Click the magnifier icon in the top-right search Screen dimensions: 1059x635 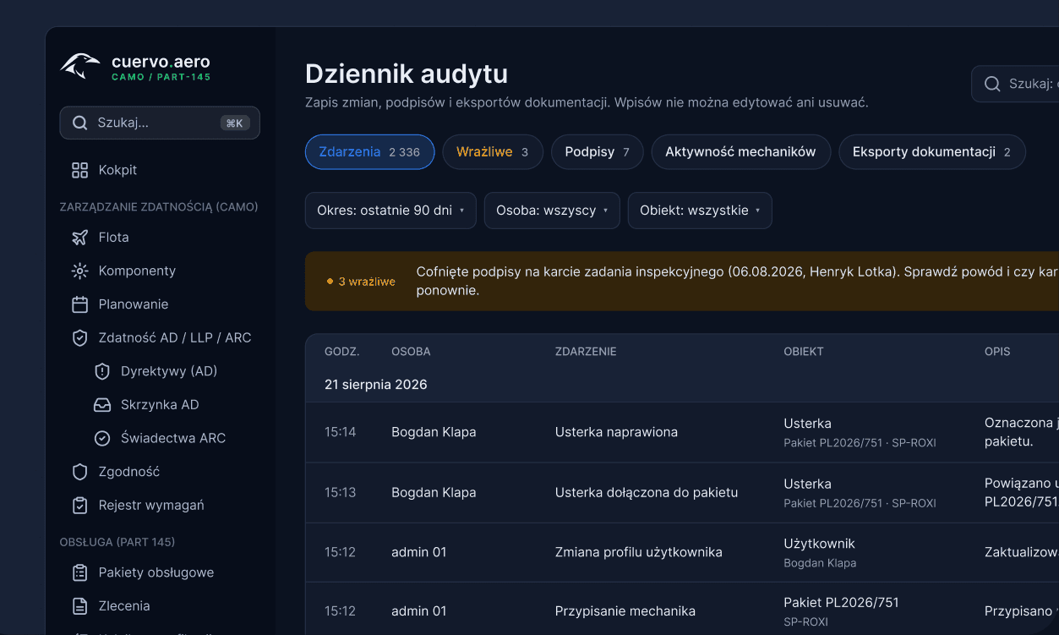click(x=992, y=84)
